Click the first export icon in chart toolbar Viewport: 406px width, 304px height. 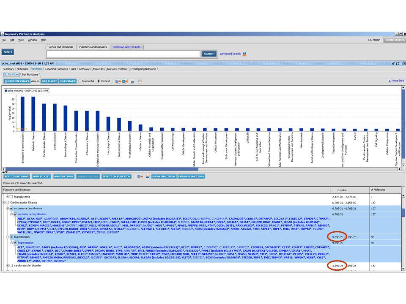coord(118,81)
